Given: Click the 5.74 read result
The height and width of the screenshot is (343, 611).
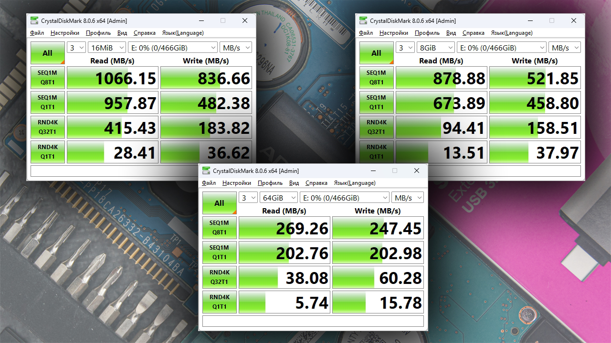Looking at the screenshot, I should tap(284, 302).
